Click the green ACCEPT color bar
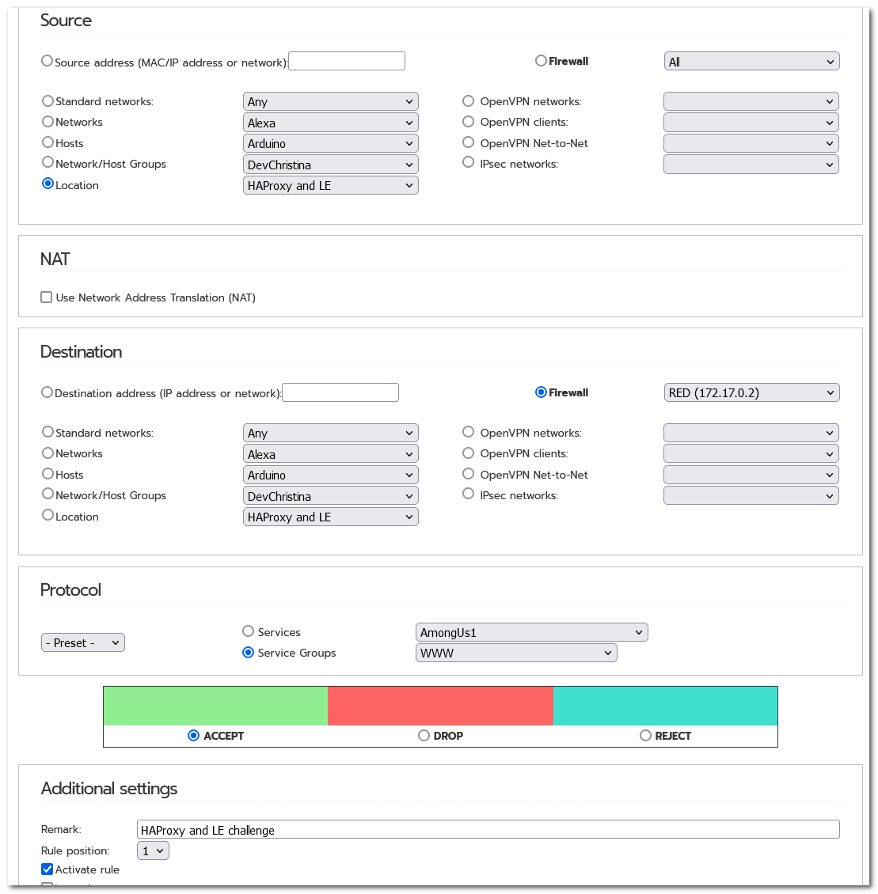 click(215, 706)
